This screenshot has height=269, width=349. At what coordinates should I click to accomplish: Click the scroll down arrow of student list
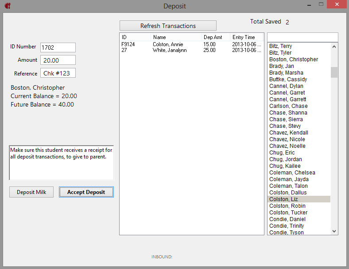click(334, 231)
